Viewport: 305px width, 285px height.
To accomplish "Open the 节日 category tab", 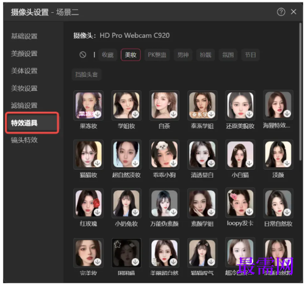I will click(x=250, y=55).
